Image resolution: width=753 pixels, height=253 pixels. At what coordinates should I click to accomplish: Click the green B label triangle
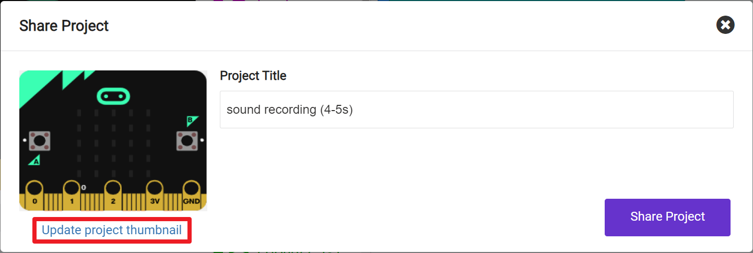pyautogui.click(x=192, y=121)
